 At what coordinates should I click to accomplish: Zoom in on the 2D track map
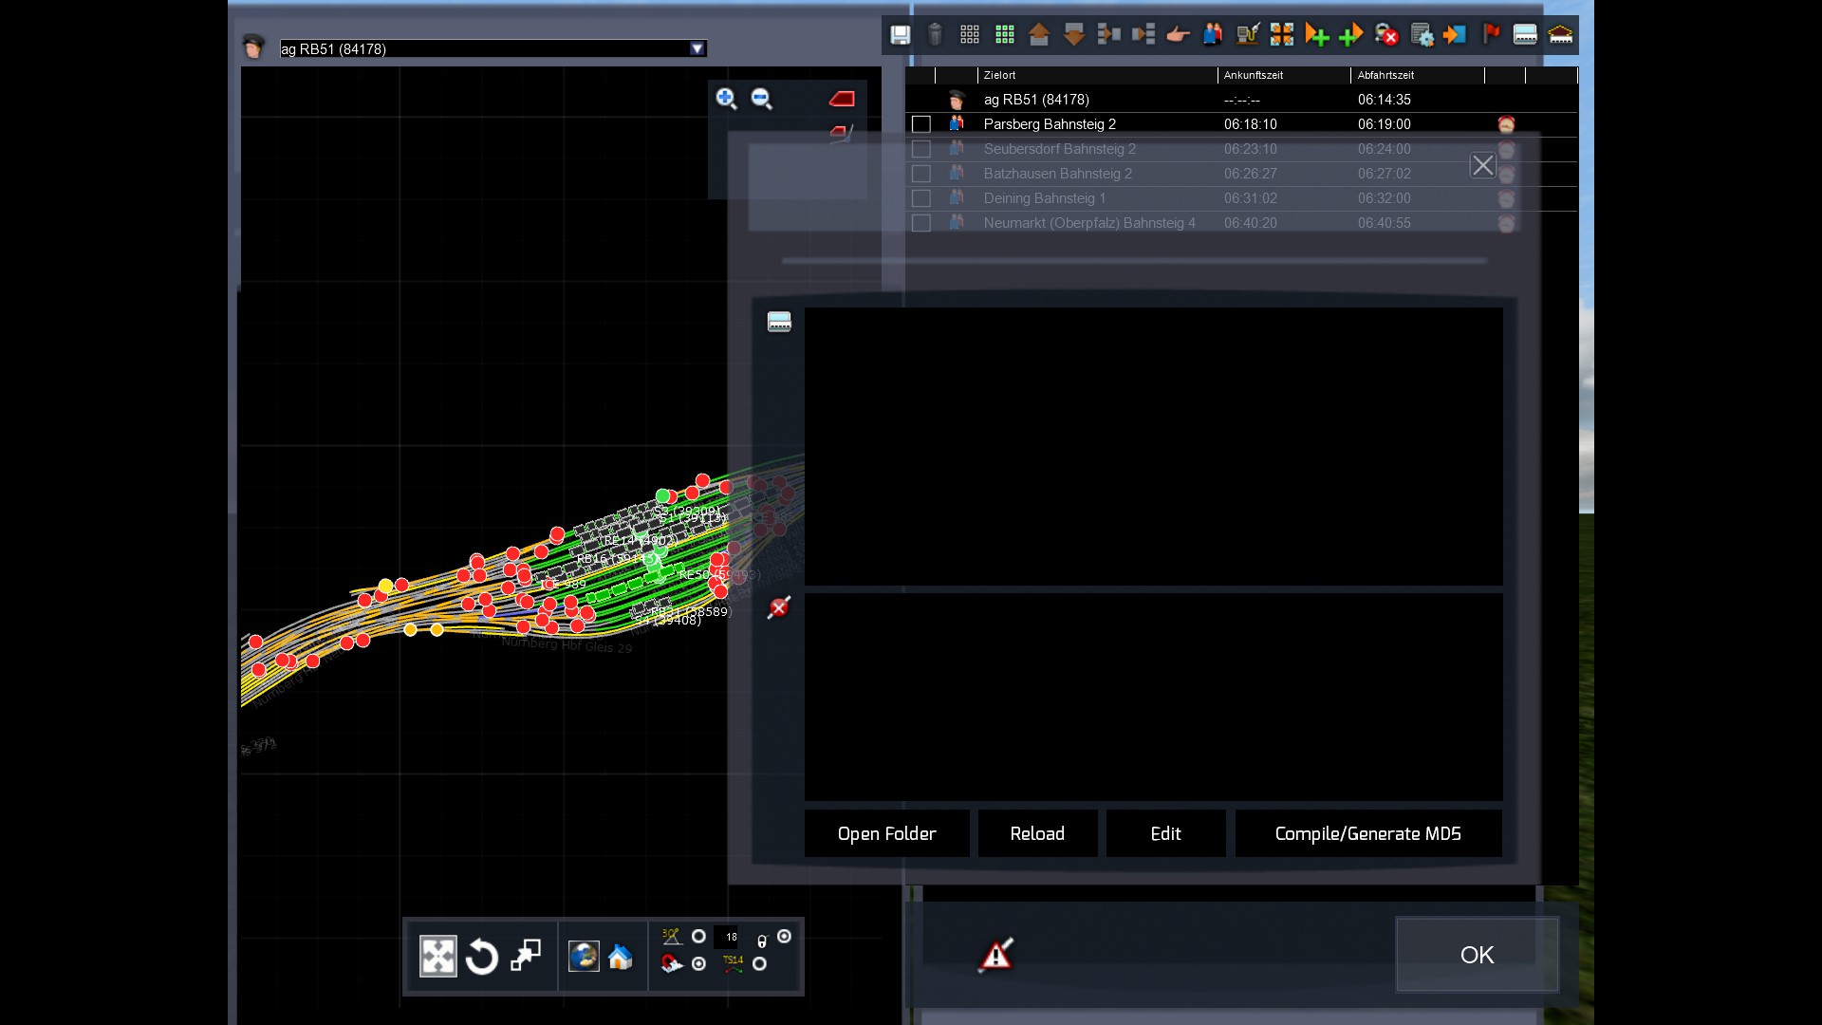pyautogui.click(x=726, y=99)
